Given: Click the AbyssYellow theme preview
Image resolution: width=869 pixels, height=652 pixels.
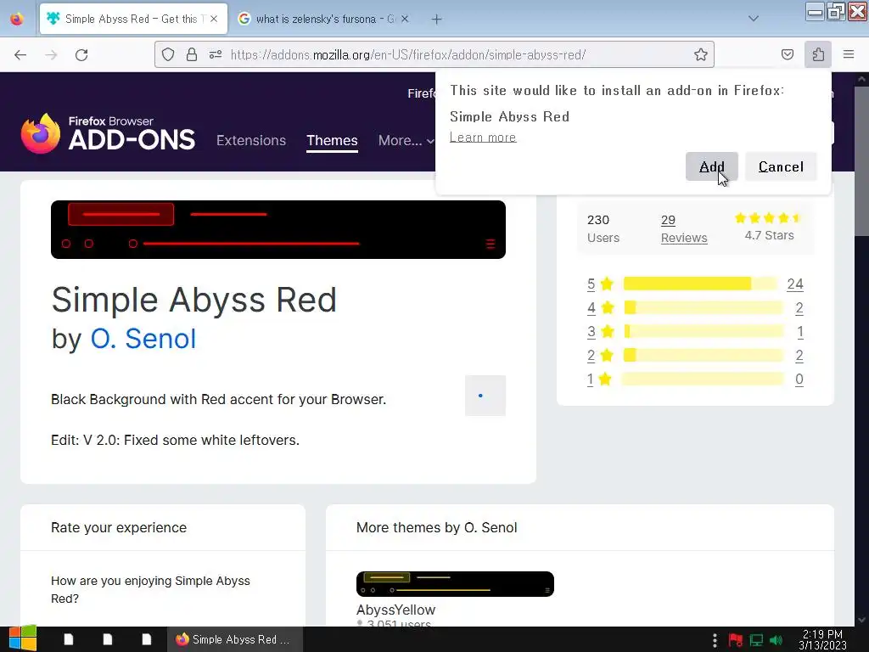Looking at the screenshot, I should tap(455, 584).
